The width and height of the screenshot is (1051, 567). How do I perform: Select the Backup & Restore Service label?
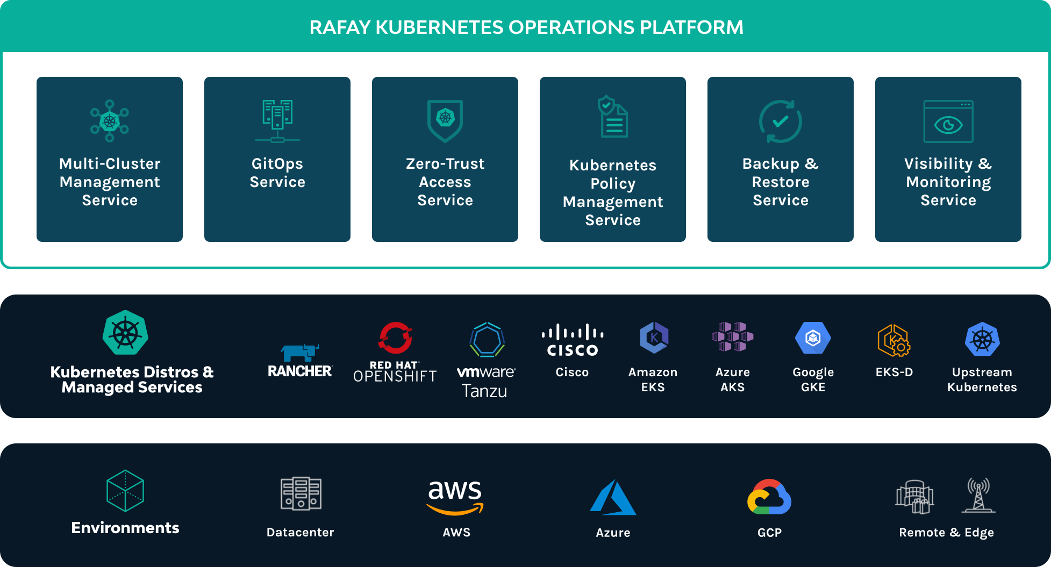tap(781, 182)
